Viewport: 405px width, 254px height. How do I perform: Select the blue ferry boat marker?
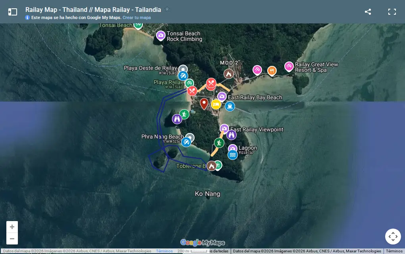point(229,106)
